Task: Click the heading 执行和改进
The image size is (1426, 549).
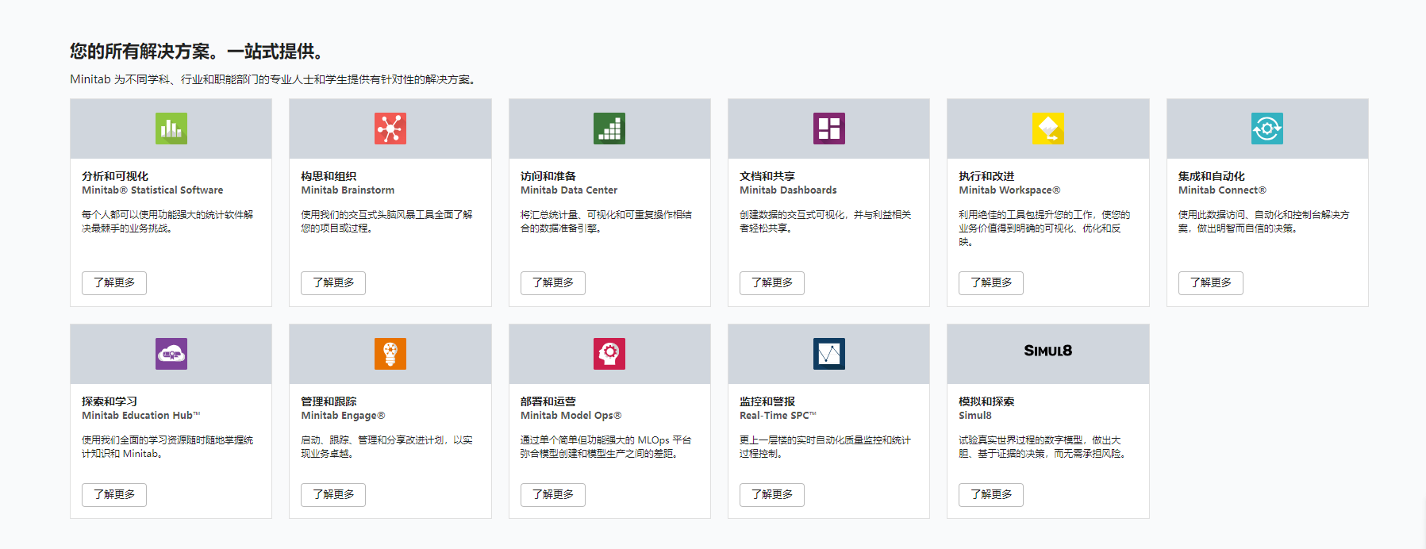Action: 986,176
